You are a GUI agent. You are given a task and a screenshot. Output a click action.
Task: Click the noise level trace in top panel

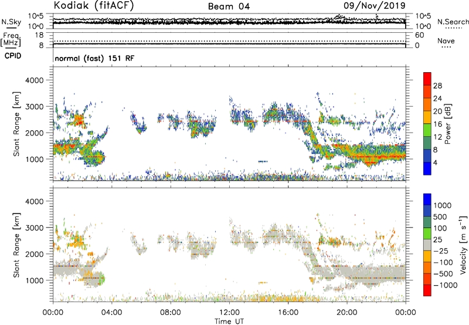(x=229, y=22)
